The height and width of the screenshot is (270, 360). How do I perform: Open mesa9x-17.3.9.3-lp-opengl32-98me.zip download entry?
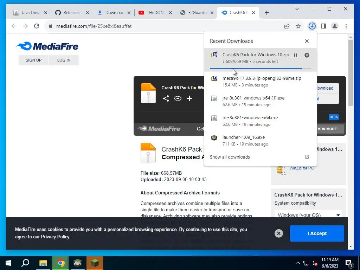point(261,81)
